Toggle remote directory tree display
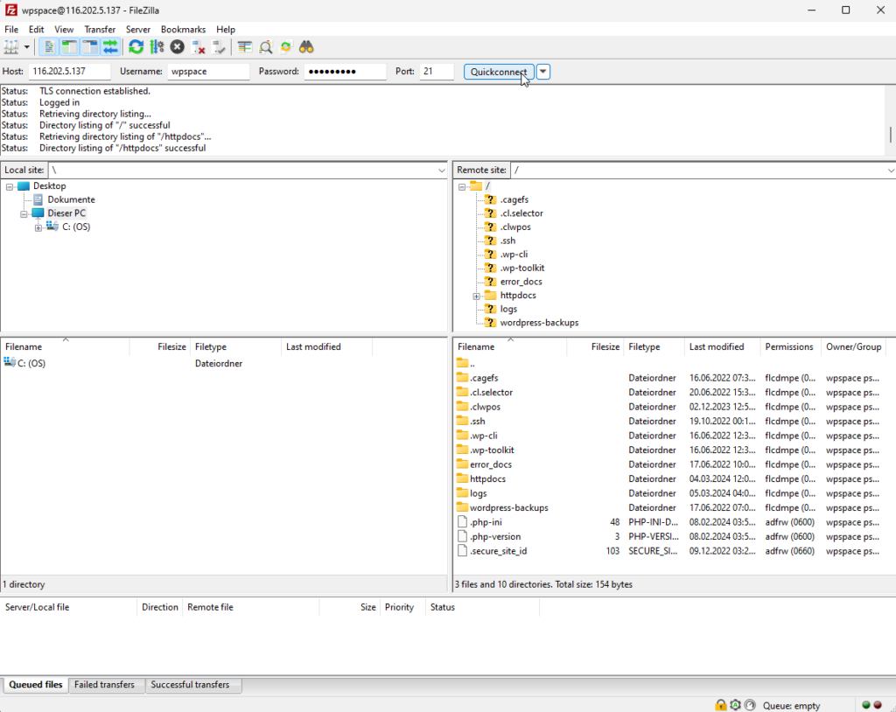Screen dimensions: 896x712 pyautogui.click(x=90, y=47)
